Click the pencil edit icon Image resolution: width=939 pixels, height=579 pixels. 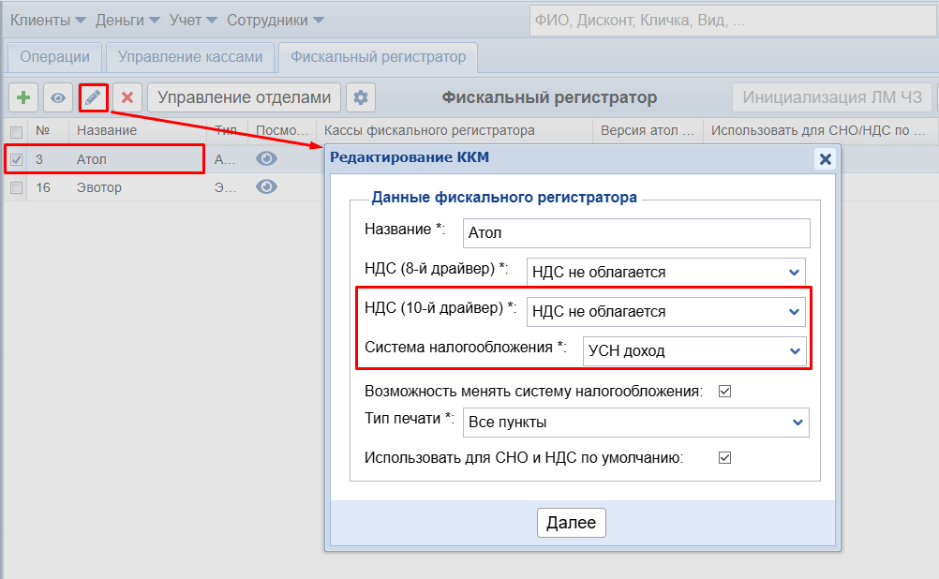(x=93, y=97)
